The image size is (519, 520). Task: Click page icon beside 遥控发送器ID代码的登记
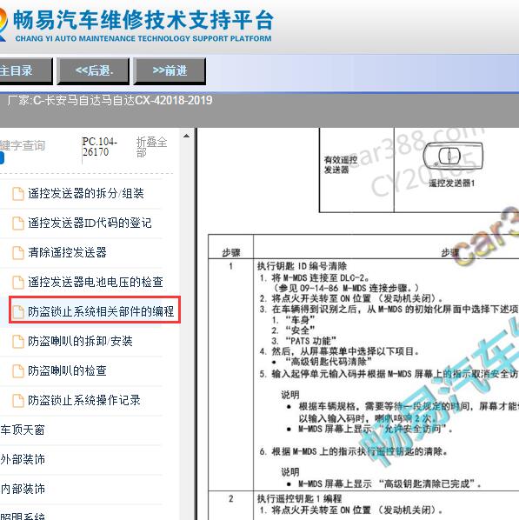(x=18, y=223)
